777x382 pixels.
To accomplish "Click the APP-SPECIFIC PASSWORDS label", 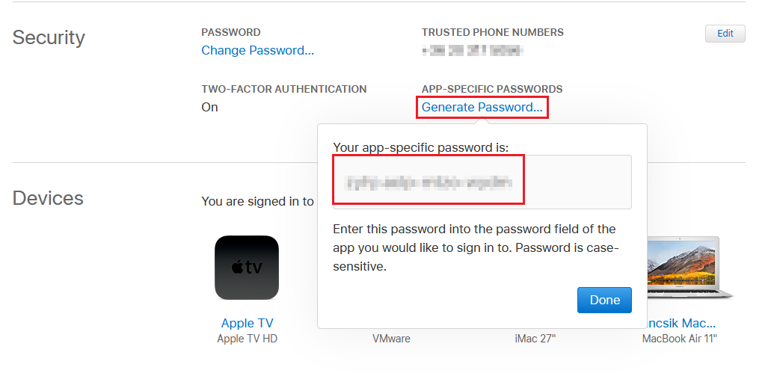I will [x=492, y=89].
